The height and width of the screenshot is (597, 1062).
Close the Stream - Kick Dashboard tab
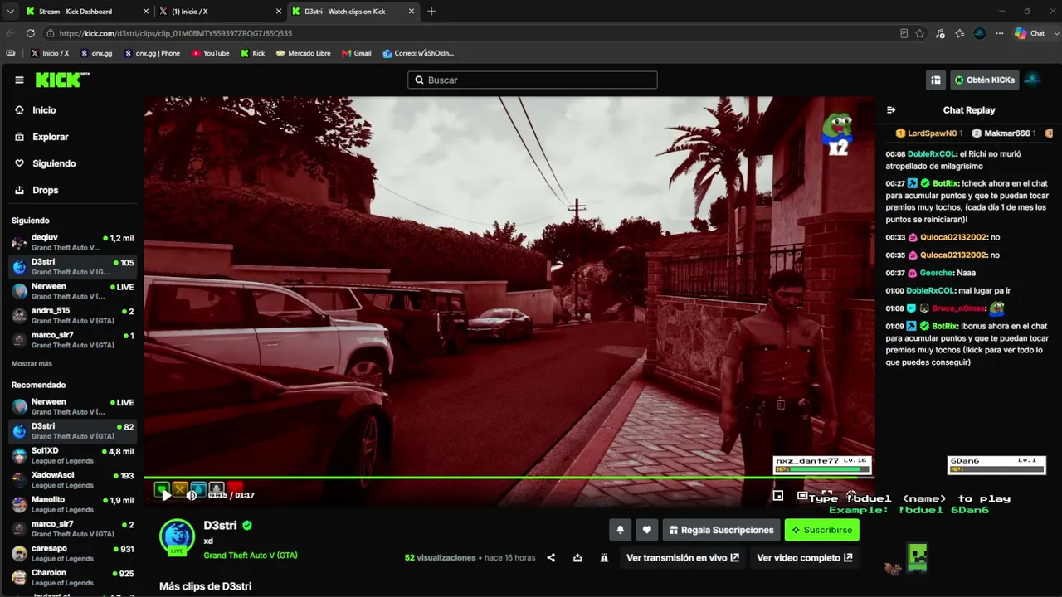(x=146, y=12)
